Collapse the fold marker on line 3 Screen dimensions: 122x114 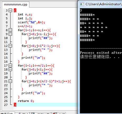point(10,10)
